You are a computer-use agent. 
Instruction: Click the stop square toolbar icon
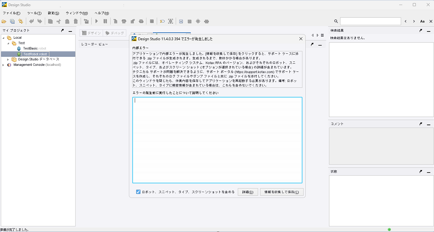coord(152,22)
